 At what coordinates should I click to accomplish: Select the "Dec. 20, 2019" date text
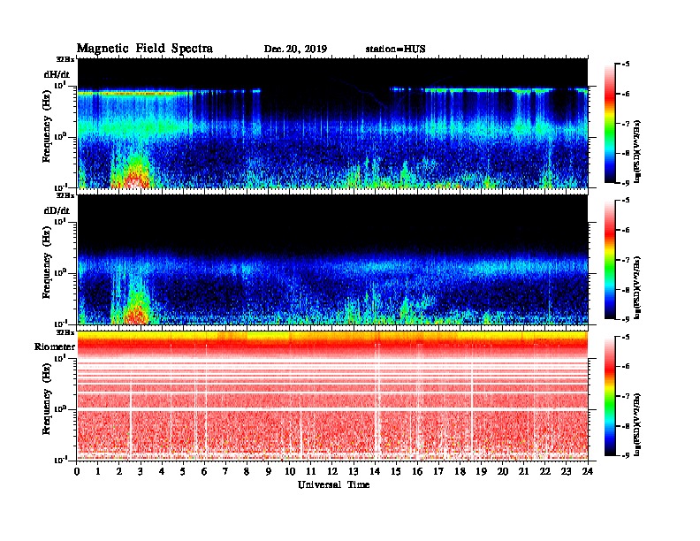pyautogui.click(x=295, y=49)
